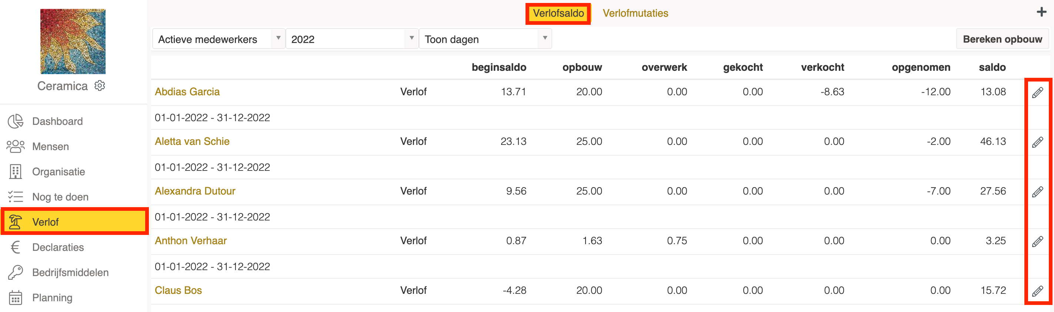
Task: Go to Bedrijfsmiddelen key icon item
Action: pyautogui.click(x=70, y=273)
